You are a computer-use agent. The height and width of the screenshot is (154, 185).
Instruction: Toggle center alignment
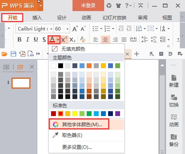105,40
